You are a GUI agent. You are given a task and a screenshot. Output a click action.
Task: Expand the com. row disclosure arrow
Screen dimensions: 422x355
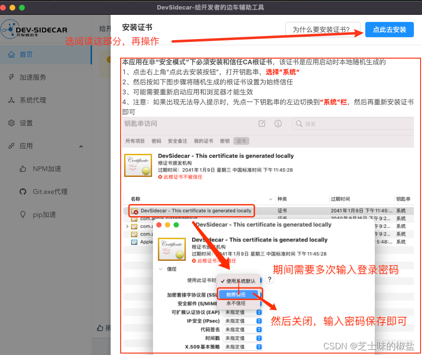[127, 226]
